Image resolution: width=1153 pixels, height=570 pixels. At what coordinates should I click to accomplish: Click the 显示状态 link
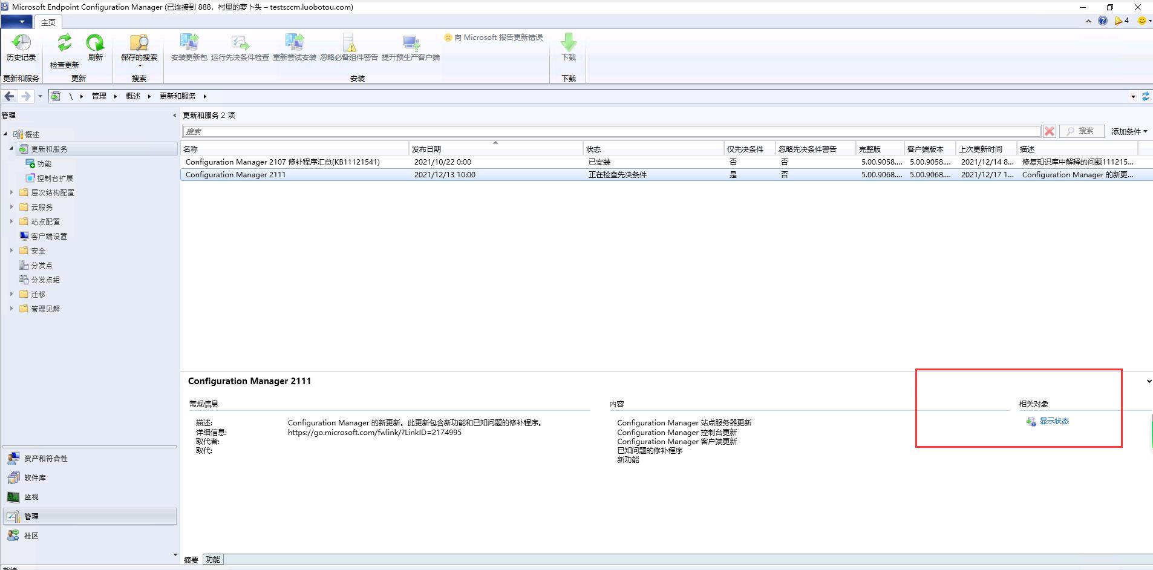[1054, 421]
